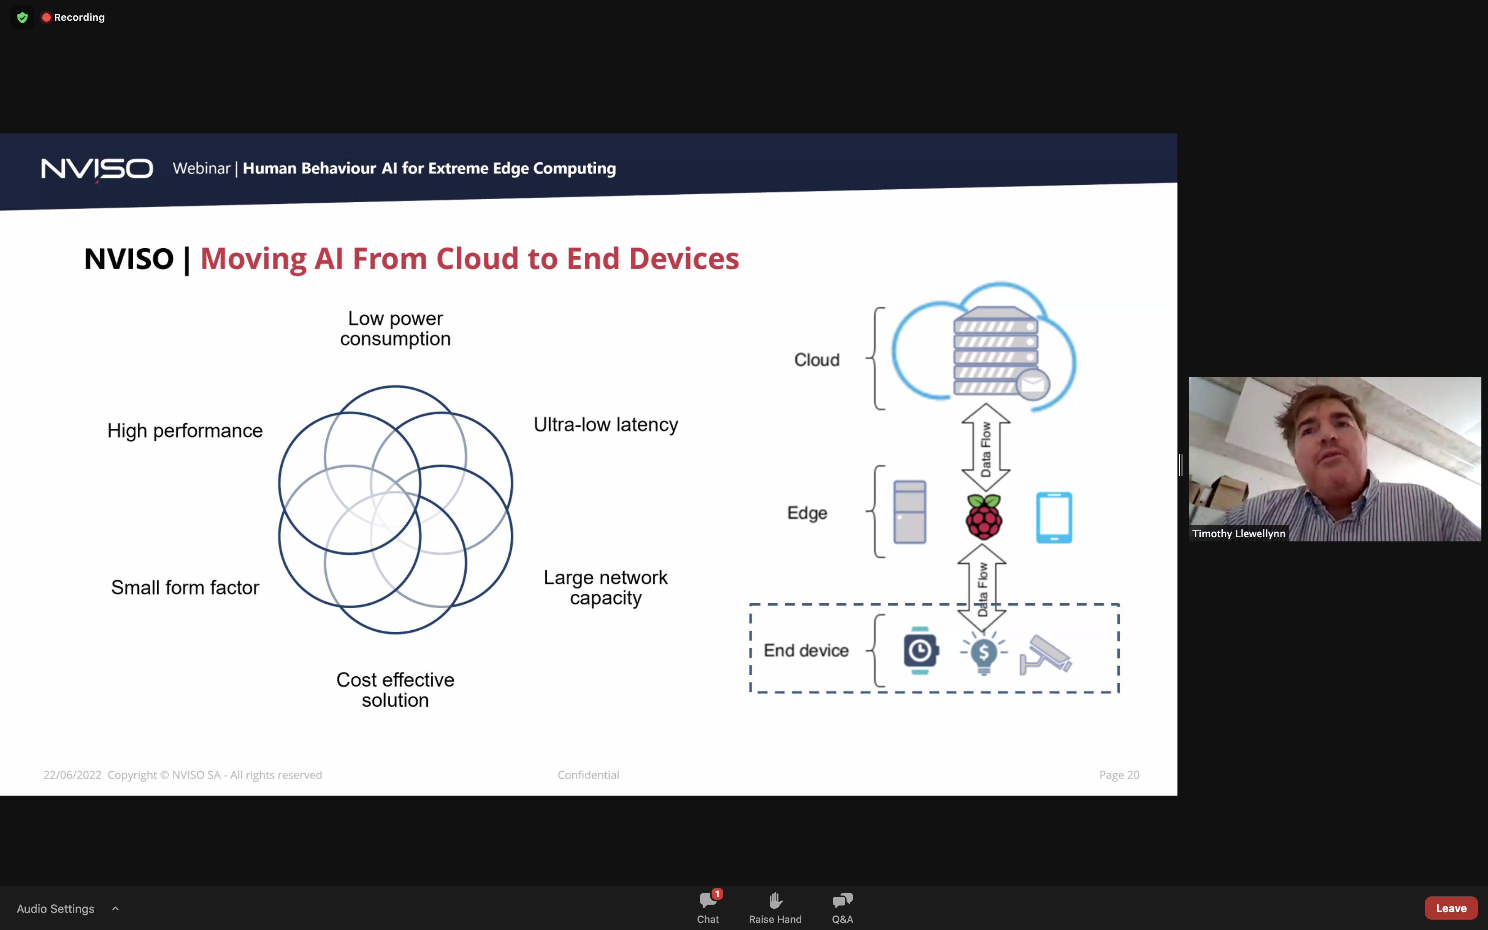The width and height of the screenshot is (1488, 930).
Task: Click the 'Low power consumption' label
Action: click(395, 328)
